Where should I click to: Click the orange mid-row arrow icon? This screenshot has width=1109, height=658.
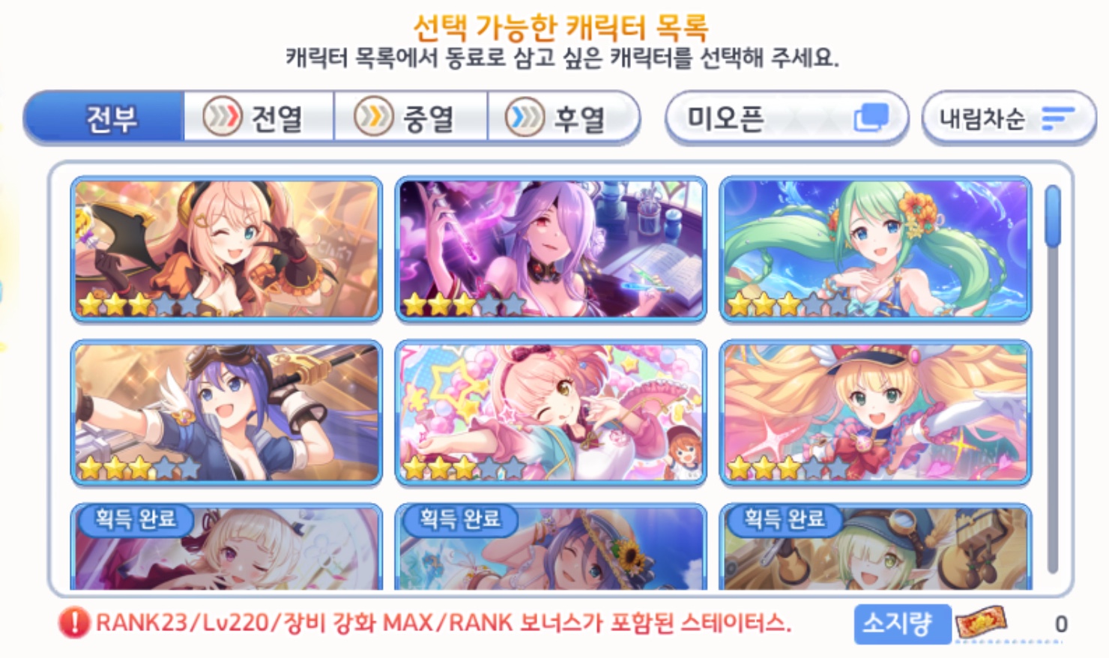click(x=373, y=117)
